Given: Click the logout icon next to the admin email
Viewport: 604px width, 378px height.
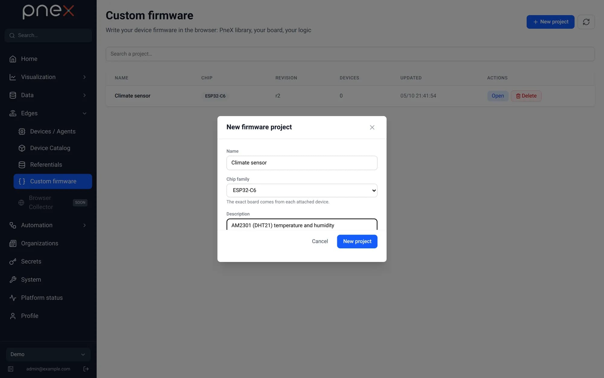Looking at the screenshot, I should click(86, 369).
